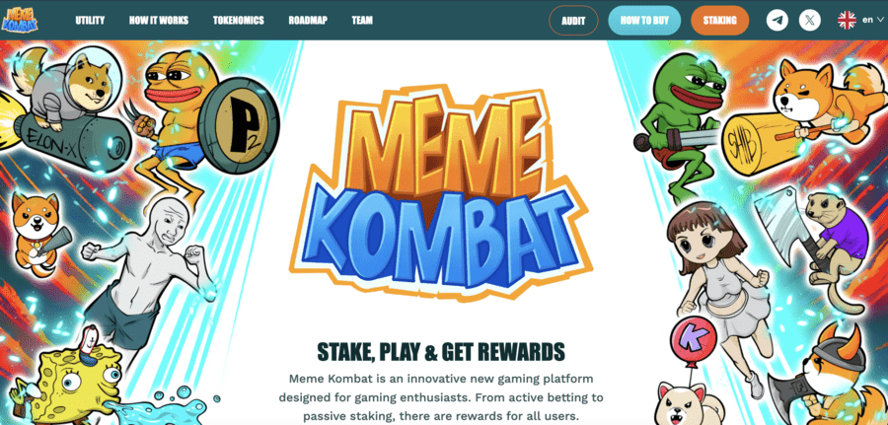Click the Meme Kombat logo in navbar
888x425 pixels.
click(20, 20)
